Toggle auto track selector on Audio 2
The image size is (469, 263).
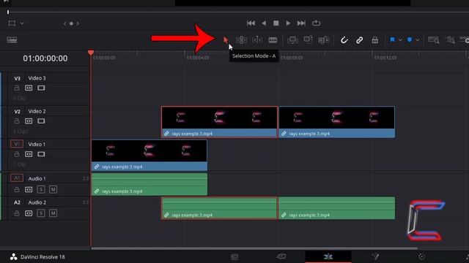coord(29,213)
